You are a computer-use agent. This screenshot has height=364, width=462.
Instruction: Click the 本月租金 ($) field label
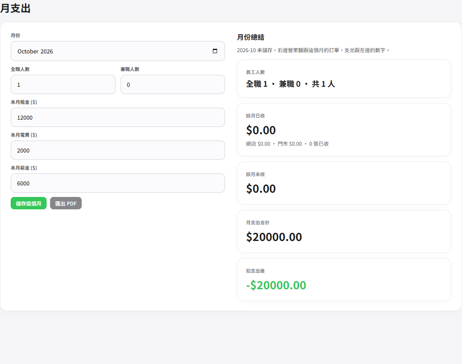(24, 102)
